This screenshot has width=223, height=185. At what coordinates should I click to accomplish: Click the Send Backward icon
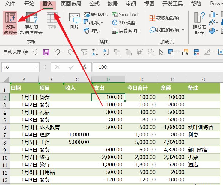129,52
